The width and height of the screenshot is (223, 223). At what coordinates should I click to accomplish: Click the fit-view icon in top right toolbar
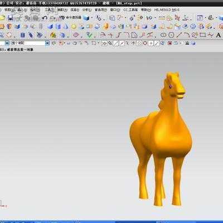[200, 18]
